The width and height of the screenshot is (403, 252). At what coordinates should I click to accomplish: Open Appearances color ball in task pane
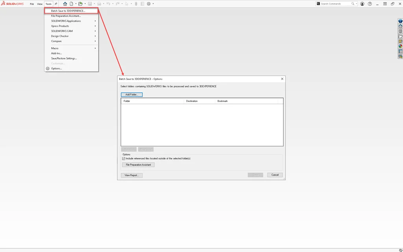(400, 46)
